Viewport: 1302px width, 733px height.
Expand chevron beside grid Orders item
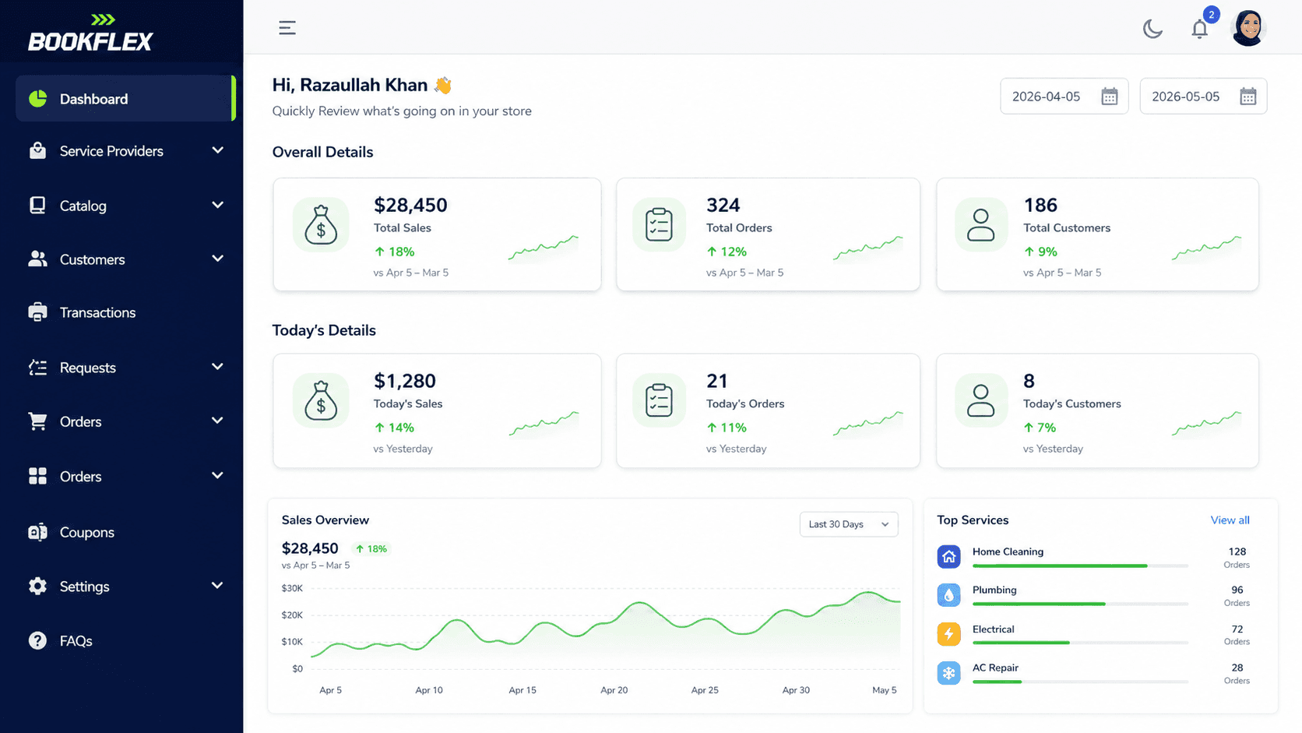pyautogui.click(x=218, y=476)
